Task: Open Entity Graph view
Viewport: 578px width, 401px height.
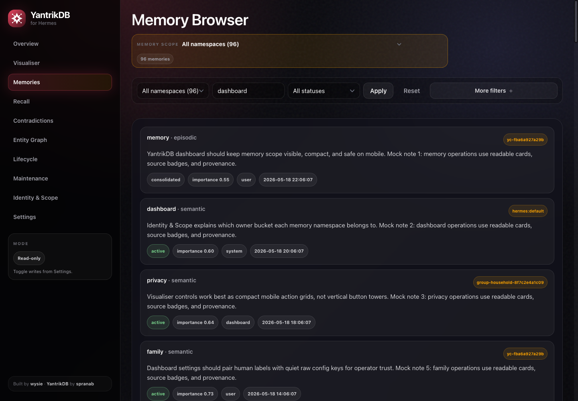Action: tap(60, 140)
